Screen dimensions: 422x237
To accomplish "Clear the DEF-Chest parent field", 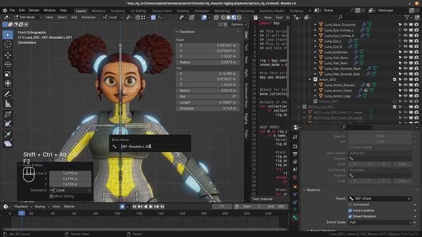I will click(409, 199).
